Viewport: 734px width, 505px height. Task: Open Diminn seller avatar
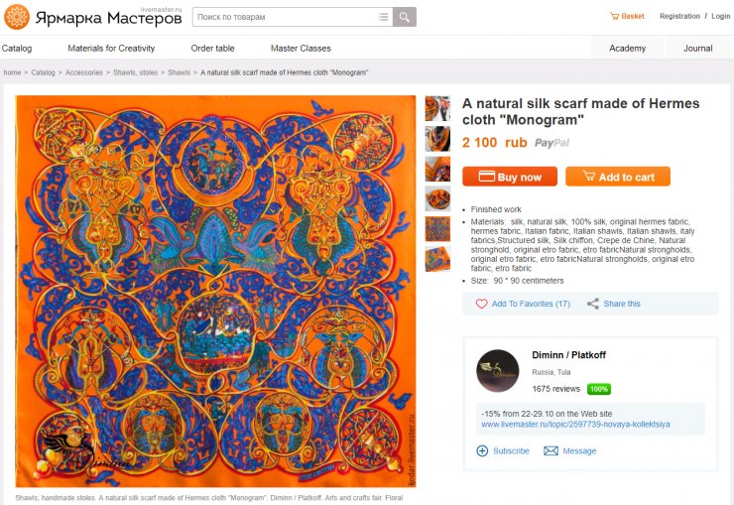click(x=498, y=371)
